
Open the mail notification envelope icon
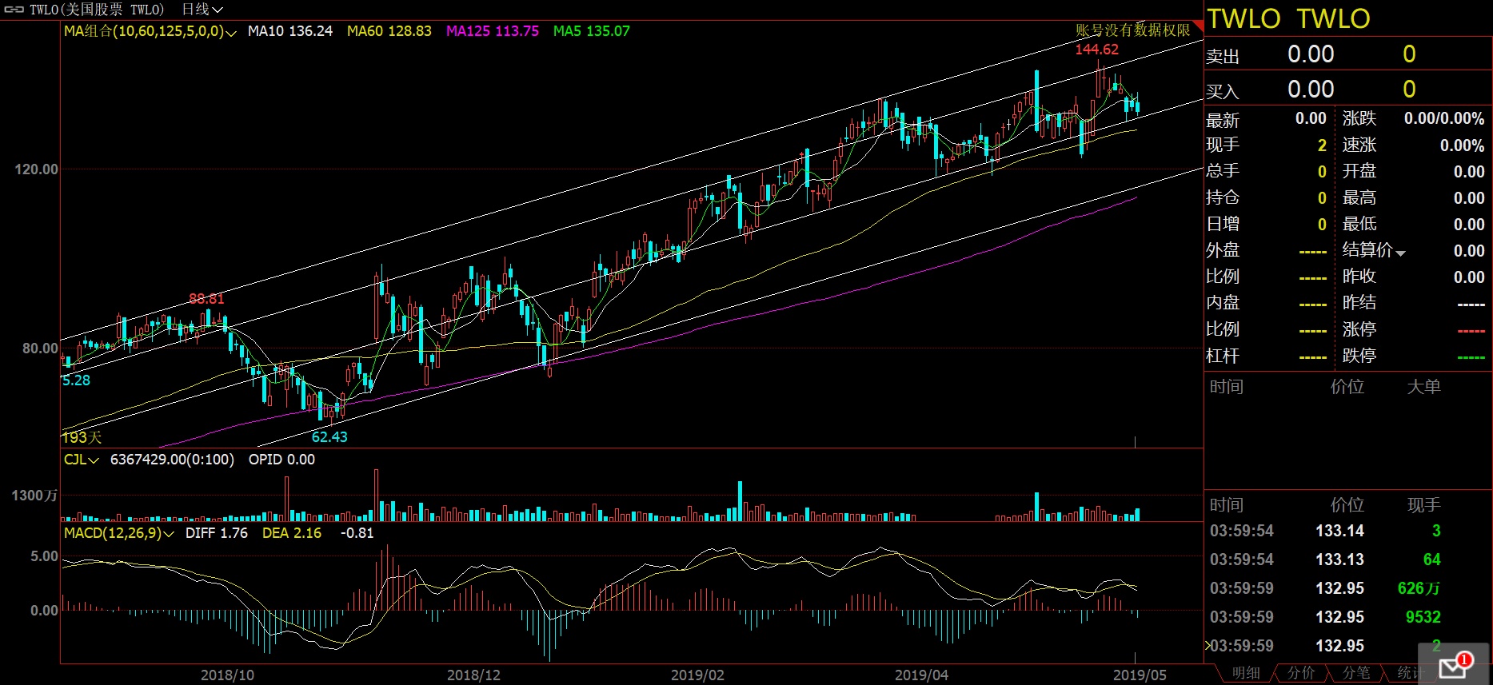tap(1453, 668)
